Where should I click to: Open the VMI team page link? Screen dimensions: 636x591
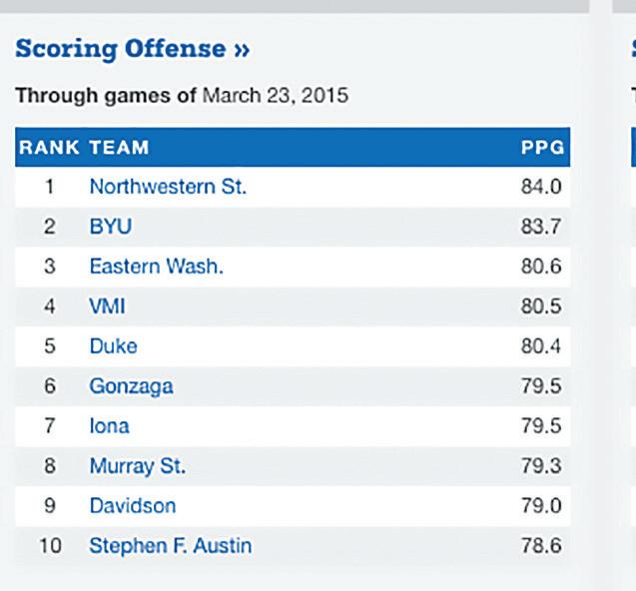(107, 306)
